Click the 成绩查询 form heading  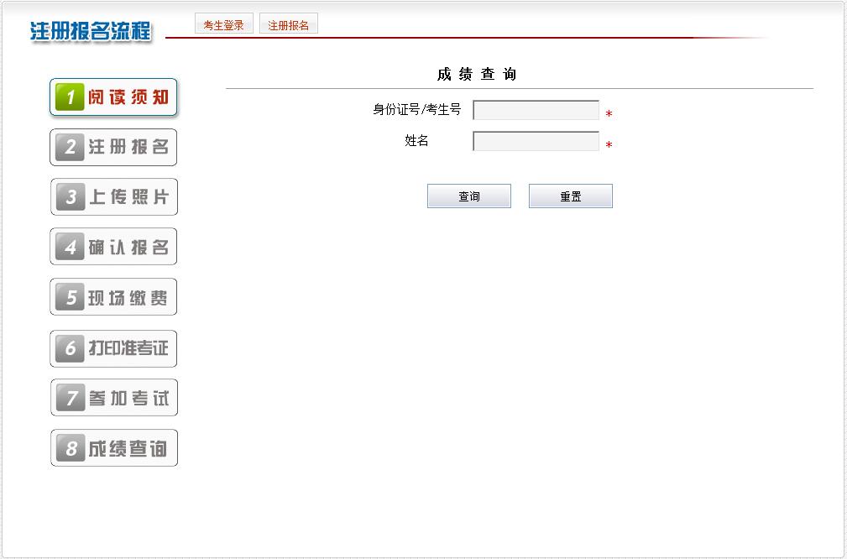point(476,75)
